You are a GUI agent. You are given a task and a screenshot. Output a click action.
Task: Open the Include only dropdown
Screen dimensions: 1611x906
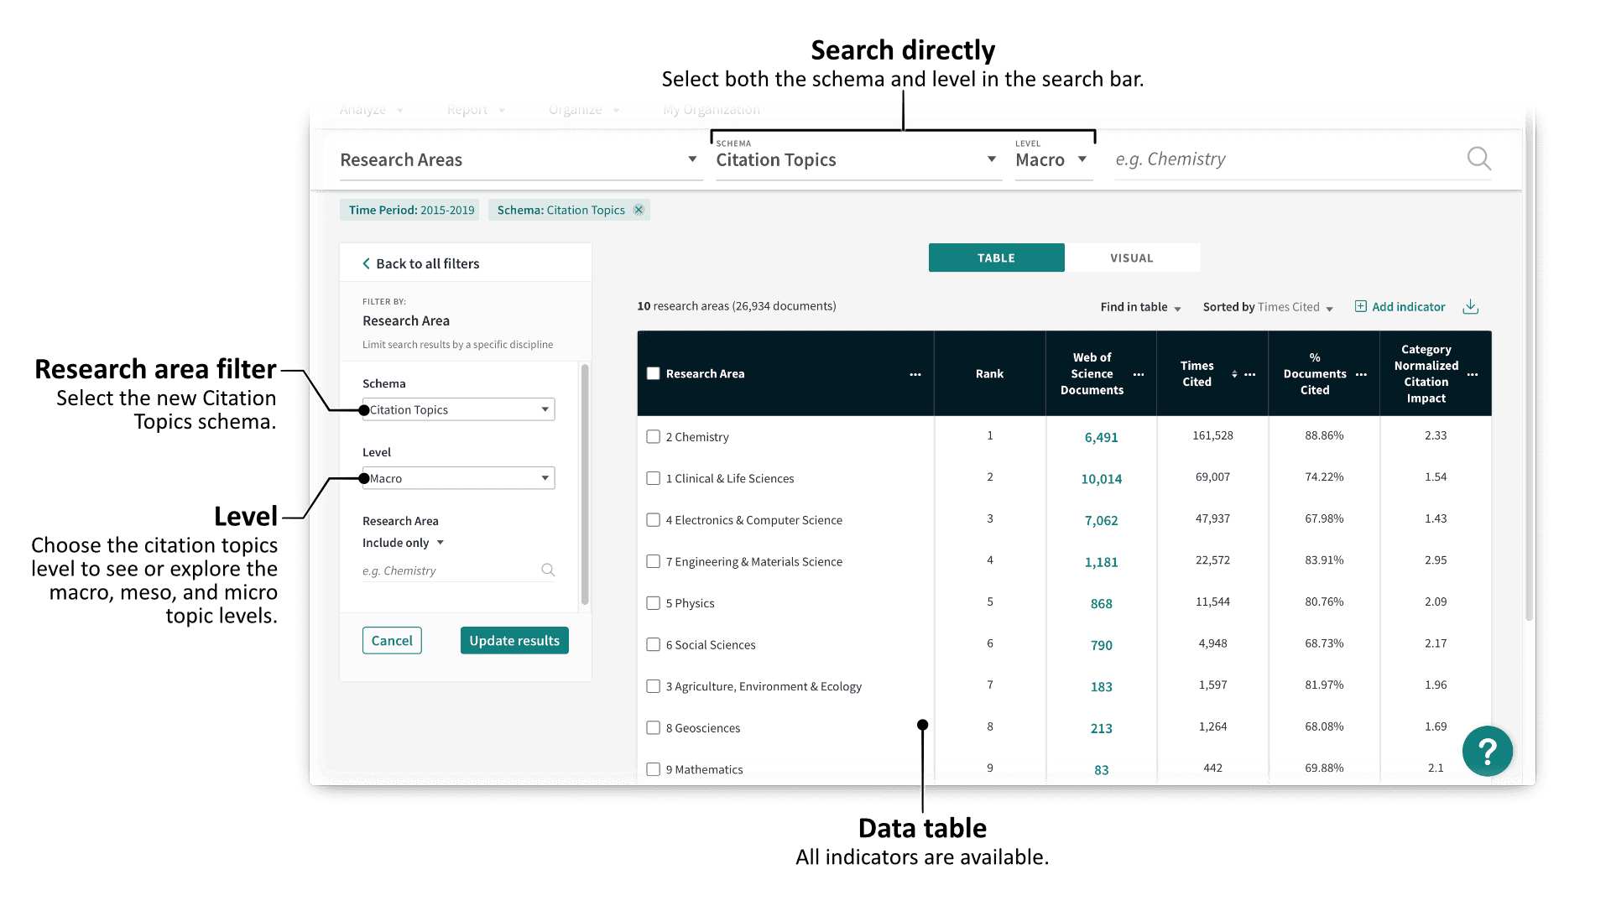pos(403,543)
